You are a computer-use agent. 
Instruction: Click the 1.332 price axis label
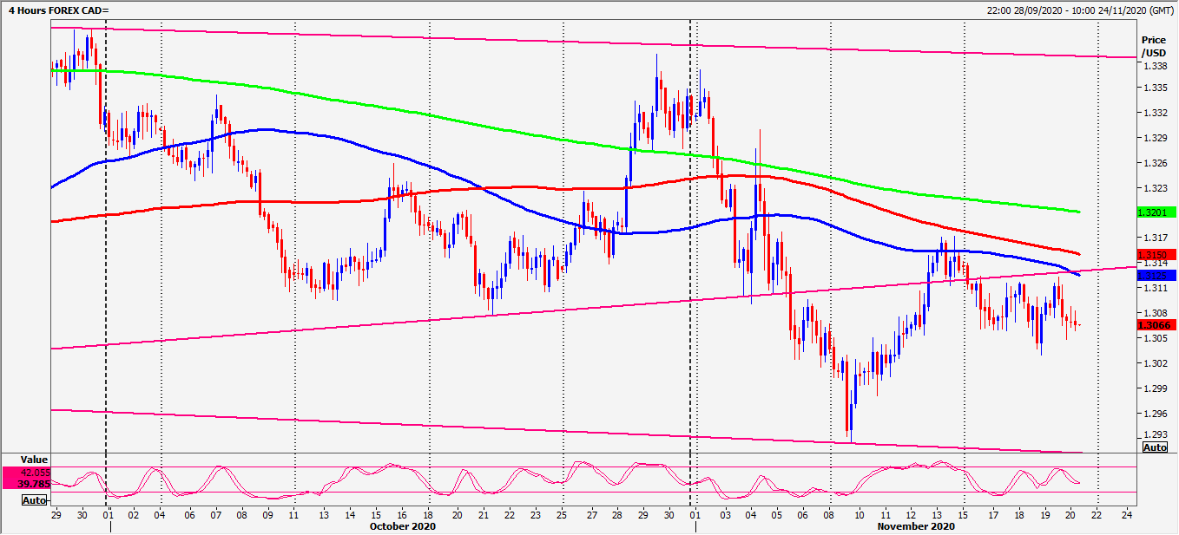(1155, 114)
